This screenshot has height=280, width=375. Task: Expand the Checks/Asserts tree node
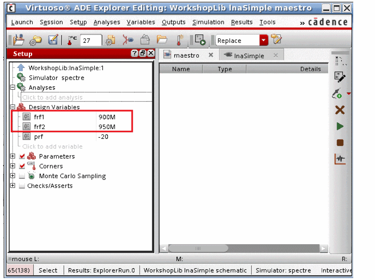(x=13, y=185)
